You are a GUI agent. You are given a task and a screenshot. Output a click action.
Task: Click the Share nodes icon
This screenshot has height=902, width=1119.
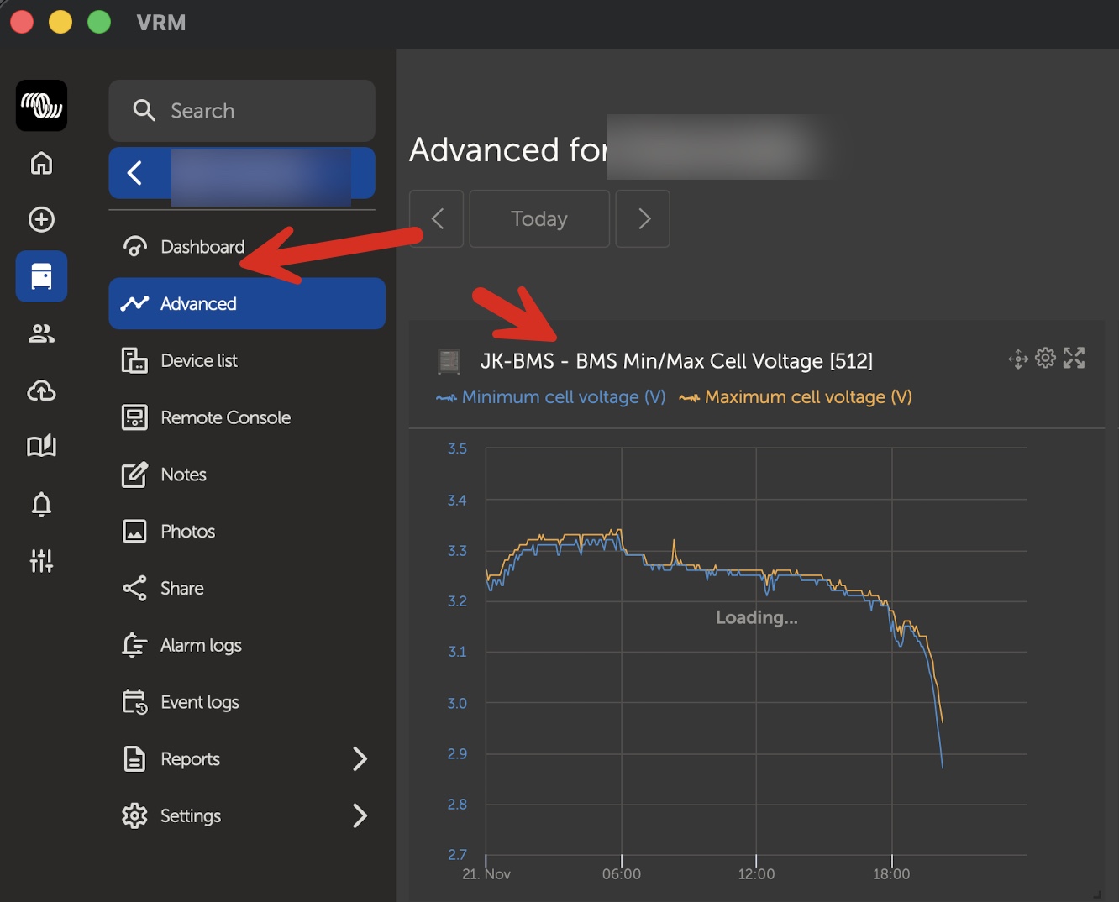(x=134, y=588)
